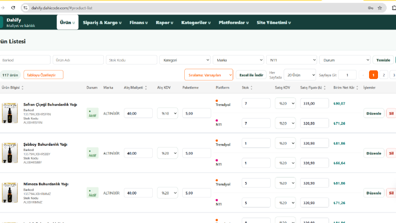Sort by Ürün Bilgisi column arrows
396x223 pixels.
[x=22, y=87]
